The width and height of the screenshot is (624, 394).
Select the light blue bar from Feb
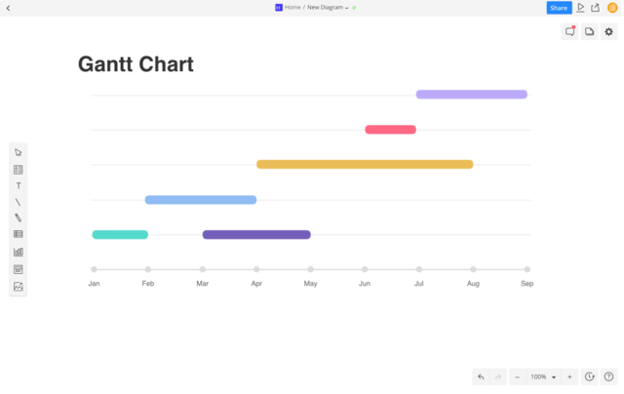click(201, 200)
